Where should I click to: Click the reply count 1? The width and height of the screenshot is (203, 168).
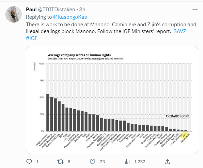(37, 162)
